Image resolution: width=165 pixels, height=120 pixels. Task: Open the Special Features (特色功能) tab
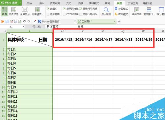point(147,3)
